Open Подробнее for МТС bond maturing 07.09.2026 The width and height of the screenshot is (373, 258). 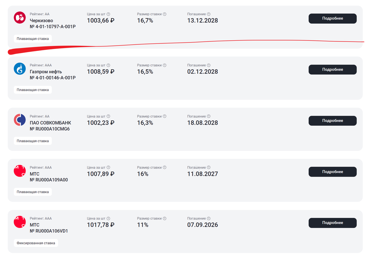[332, 223]
